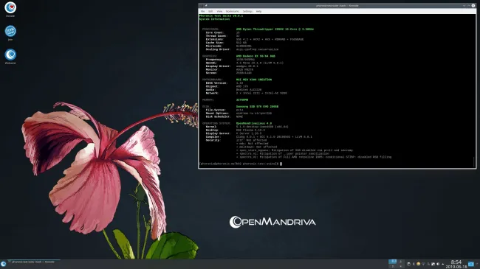Click the "Display Driver:" label in terminal

click(x=218, y=66)
